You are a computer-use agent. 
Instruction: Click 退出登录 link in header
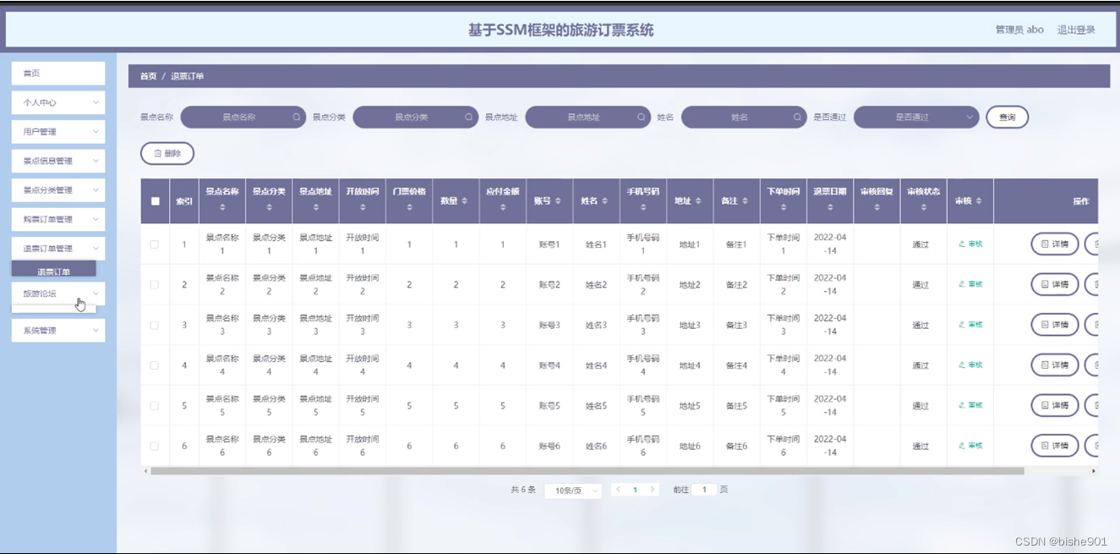(x=1076, y=30)
